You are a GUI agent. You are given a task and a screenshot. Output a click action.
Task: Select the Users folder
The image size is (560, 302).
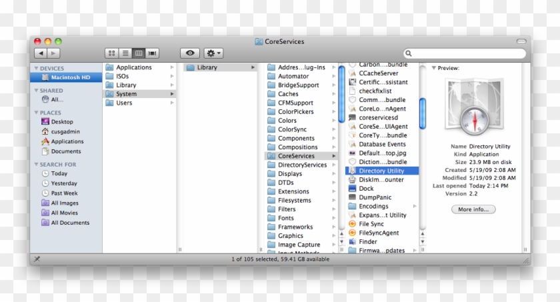pos(139,103)
